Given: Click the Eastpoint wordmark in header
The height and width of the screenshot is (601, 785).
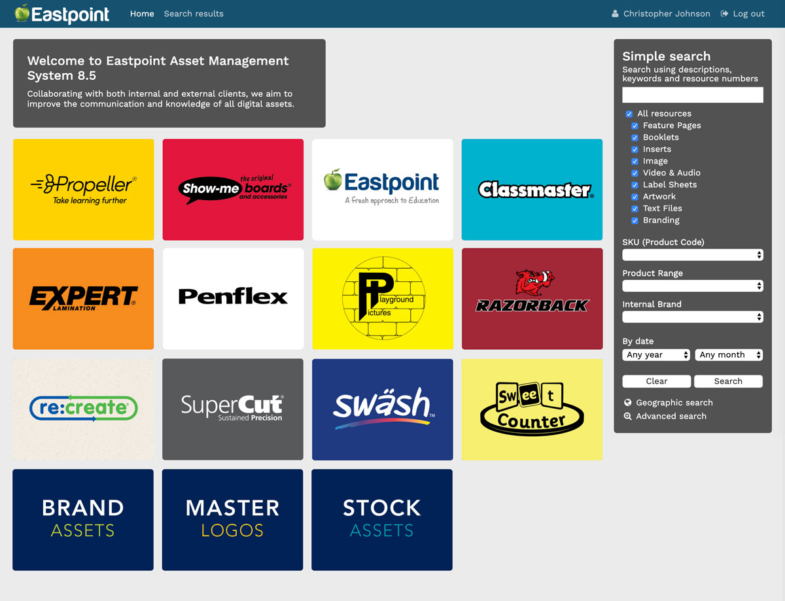Looking at the screenshot, I should point(71,14).
